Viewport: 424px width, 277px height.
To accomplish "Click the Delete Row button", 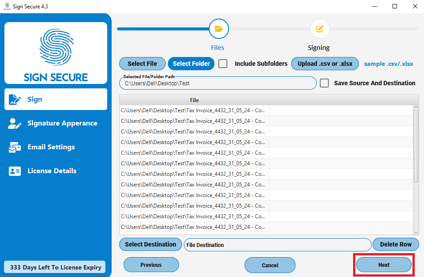I will coord(396,244).
